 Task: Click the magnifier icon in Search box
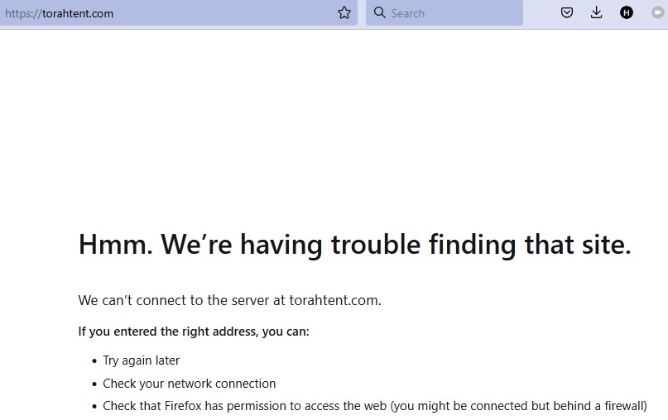(380, 13)
